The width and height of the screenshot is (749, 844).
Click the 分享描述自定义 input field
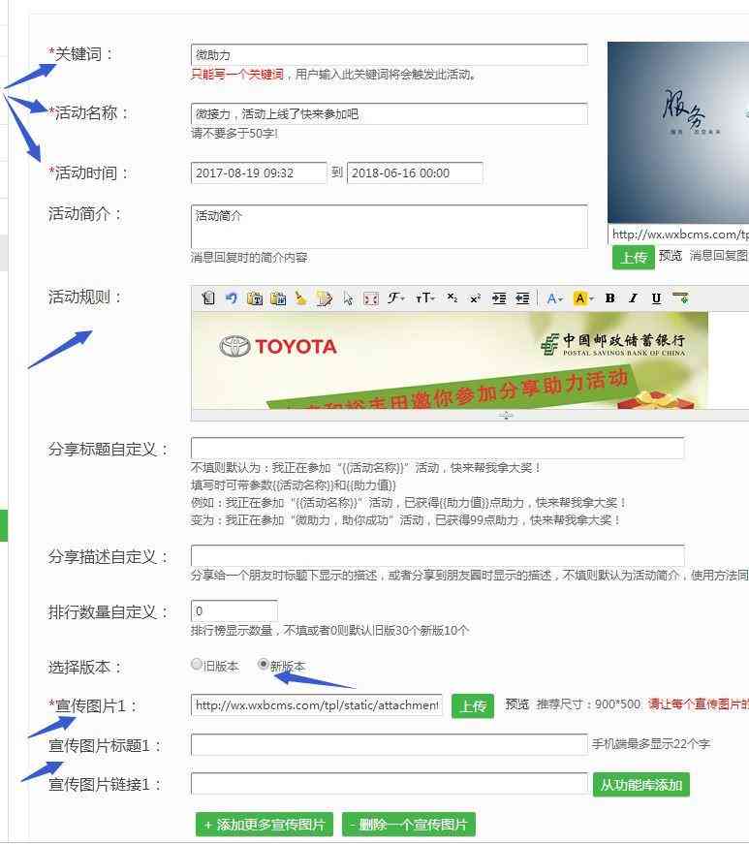(437, 555)
